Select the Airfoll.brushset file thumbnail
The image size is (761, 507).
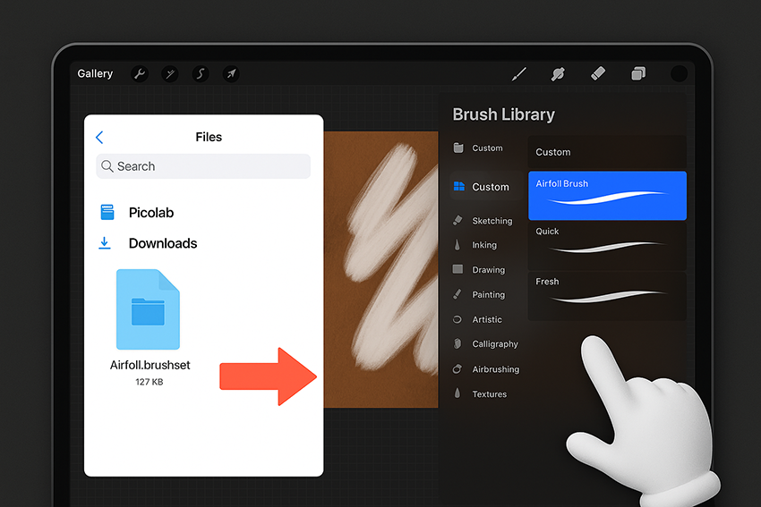coord(148,309)
